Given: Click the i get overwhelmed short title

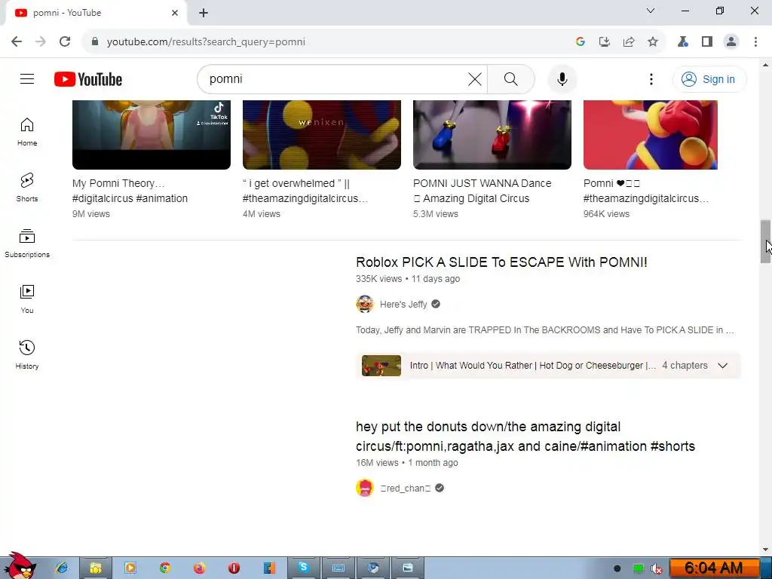Looking at the screenshot, I should coord(305,191).
